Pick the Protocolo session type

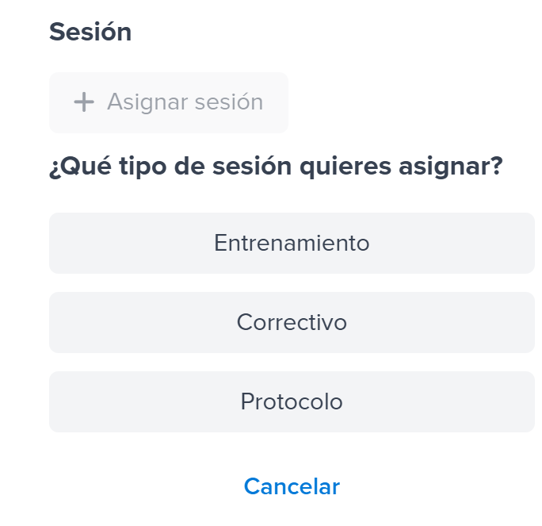(292, 401)
